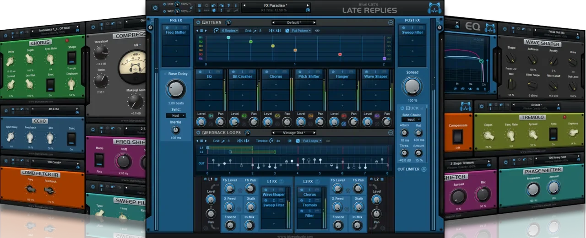Open the 6 Replies dropdown
Screen dimensions: 586x238
click(x=229, y=31)
